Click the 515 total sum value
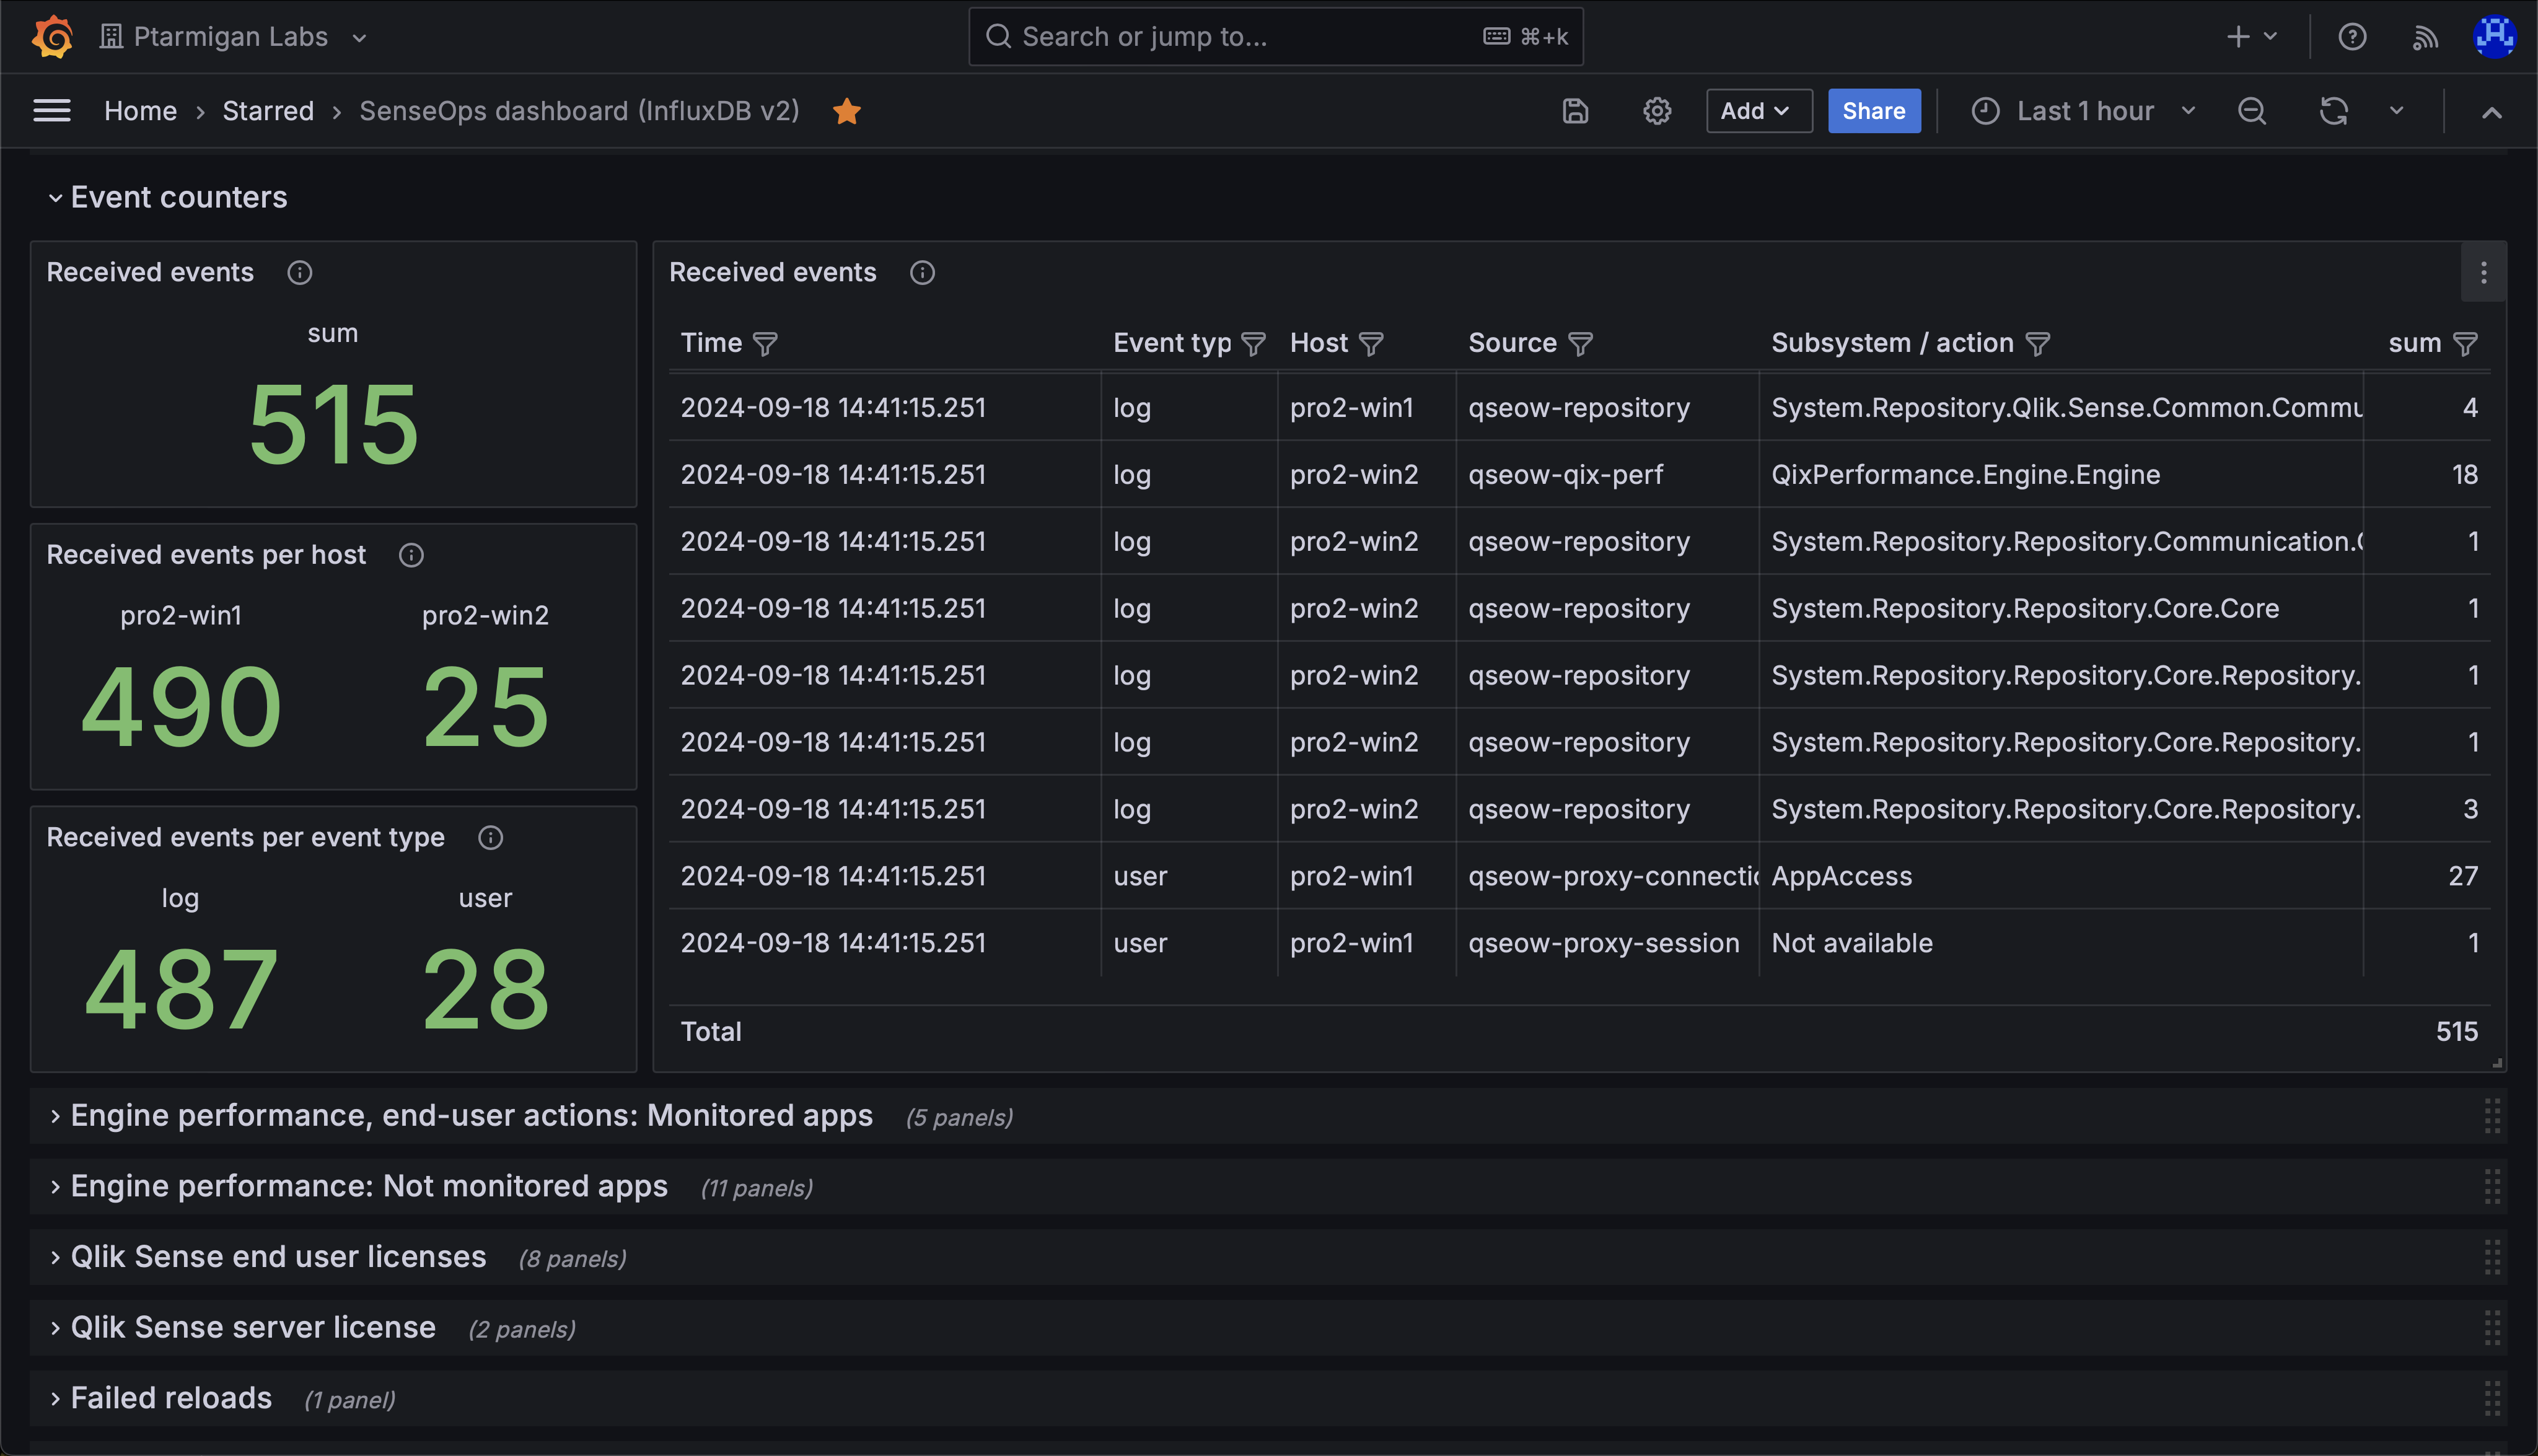The image size is (2538, 1456). [x=333, y=425]
